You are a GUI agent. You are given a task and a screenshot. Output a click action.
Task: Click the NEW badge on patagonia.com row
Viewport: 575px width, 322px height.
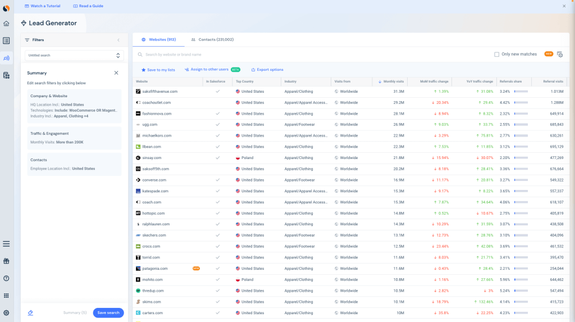click(196, 269)
